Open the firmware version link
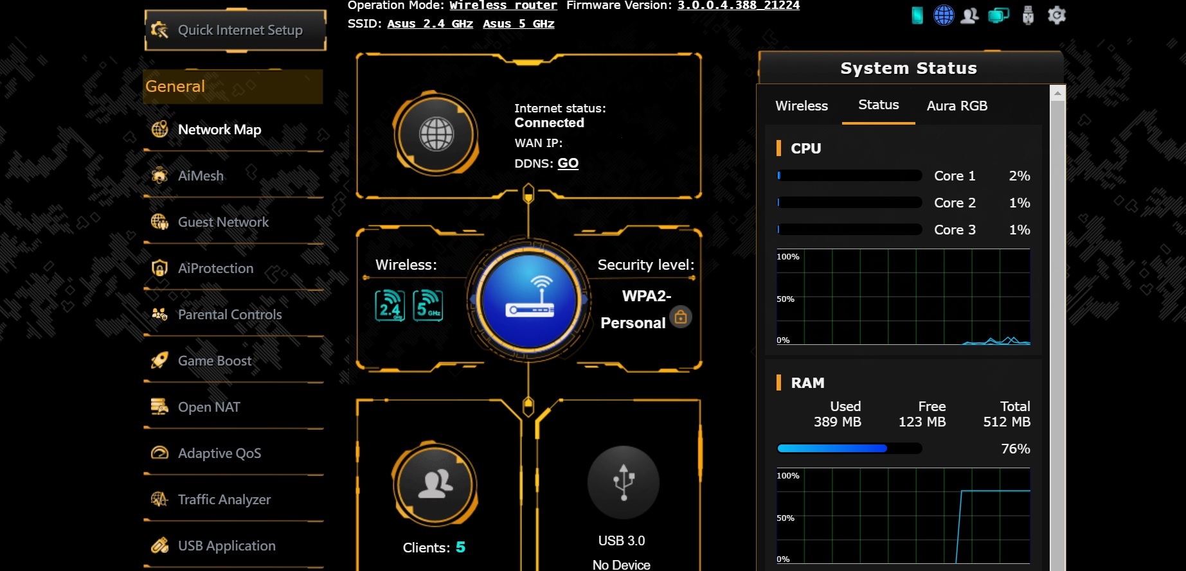The image size is (1186, 571). 738,6
